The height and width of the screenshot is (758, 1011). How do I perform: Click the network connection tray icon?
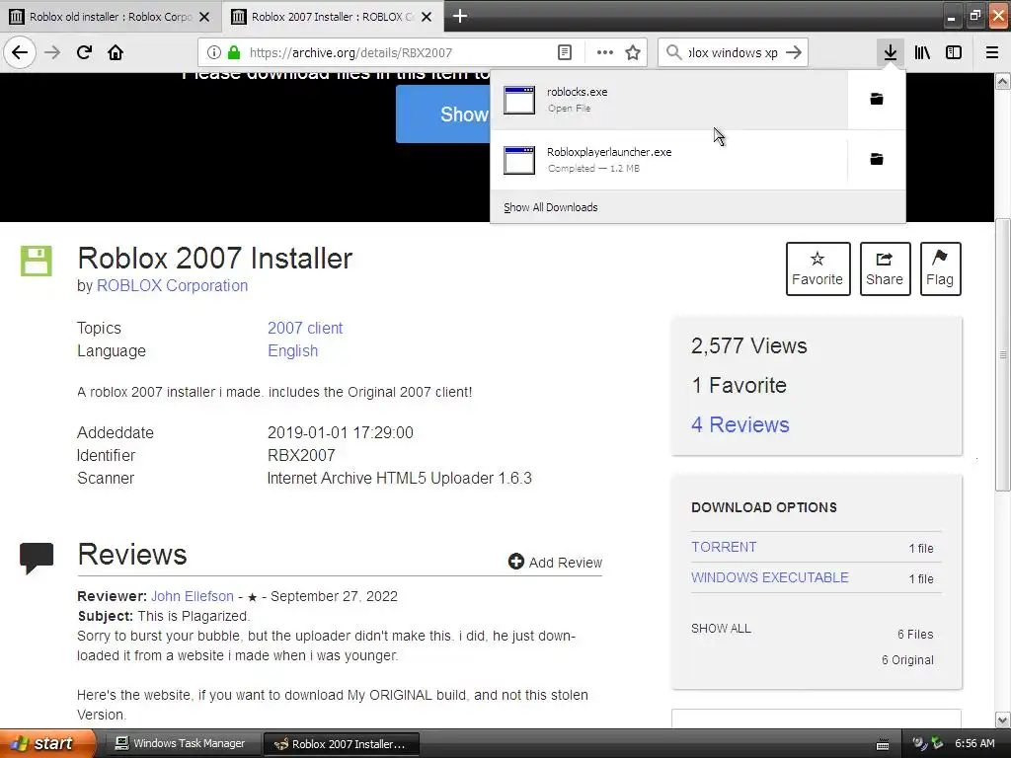point(937,744)
